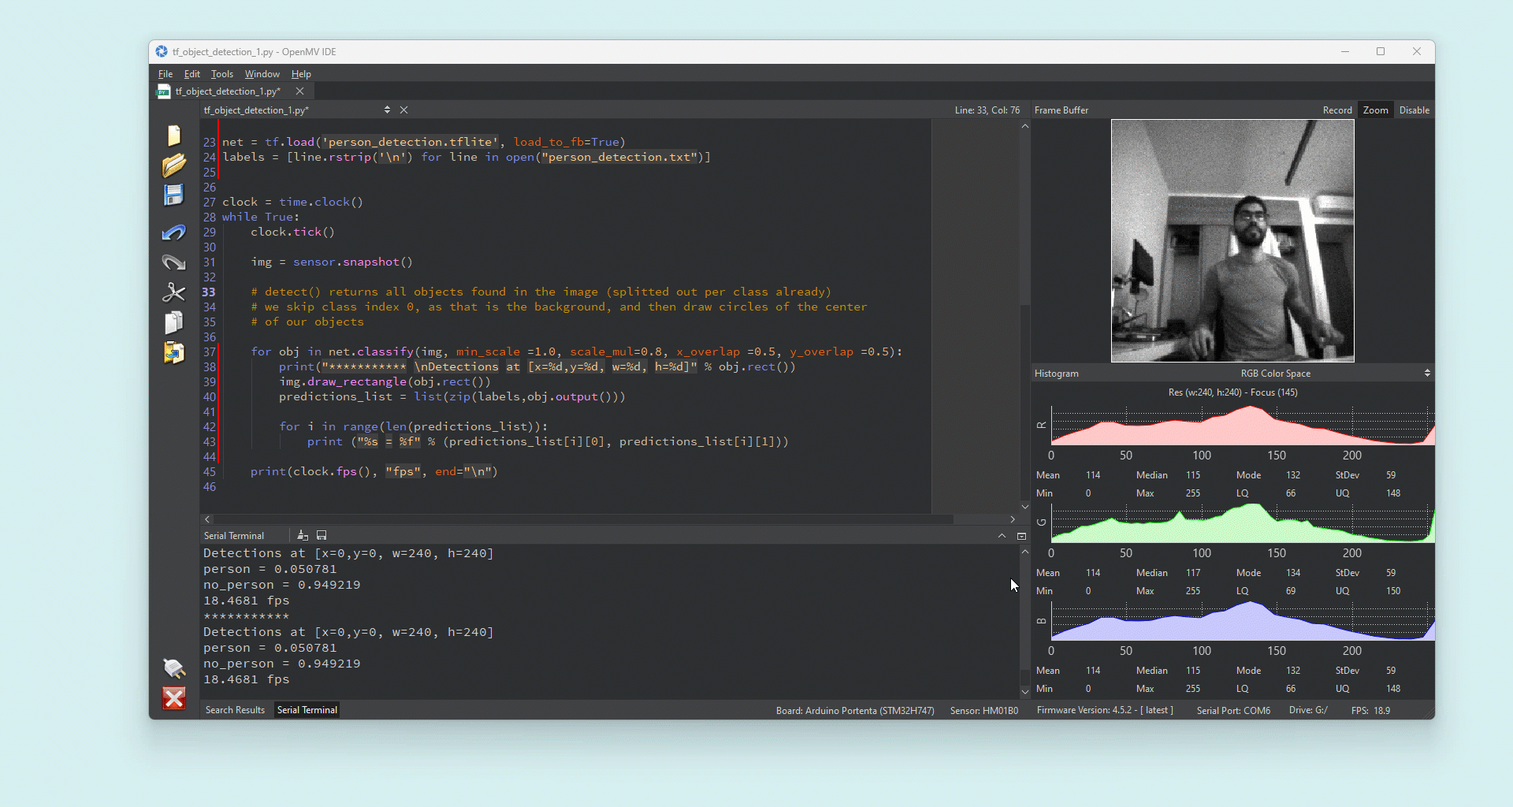Open the Tools menu
1513x807 pixels.
click(222, 74)
